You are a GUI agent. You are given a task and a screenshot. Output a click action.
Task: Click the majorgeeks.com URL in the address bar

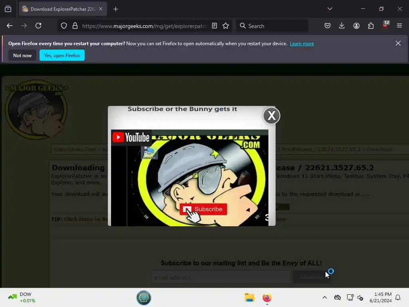coord(145,26)
